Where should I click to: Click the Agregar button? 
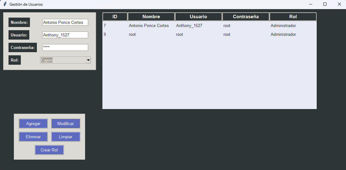33,123
